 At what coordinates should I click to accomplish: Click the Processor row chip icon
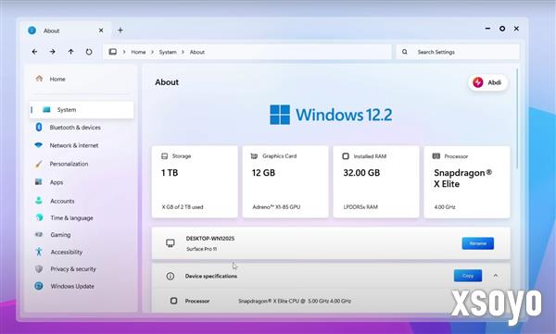(x=174, y=301)
